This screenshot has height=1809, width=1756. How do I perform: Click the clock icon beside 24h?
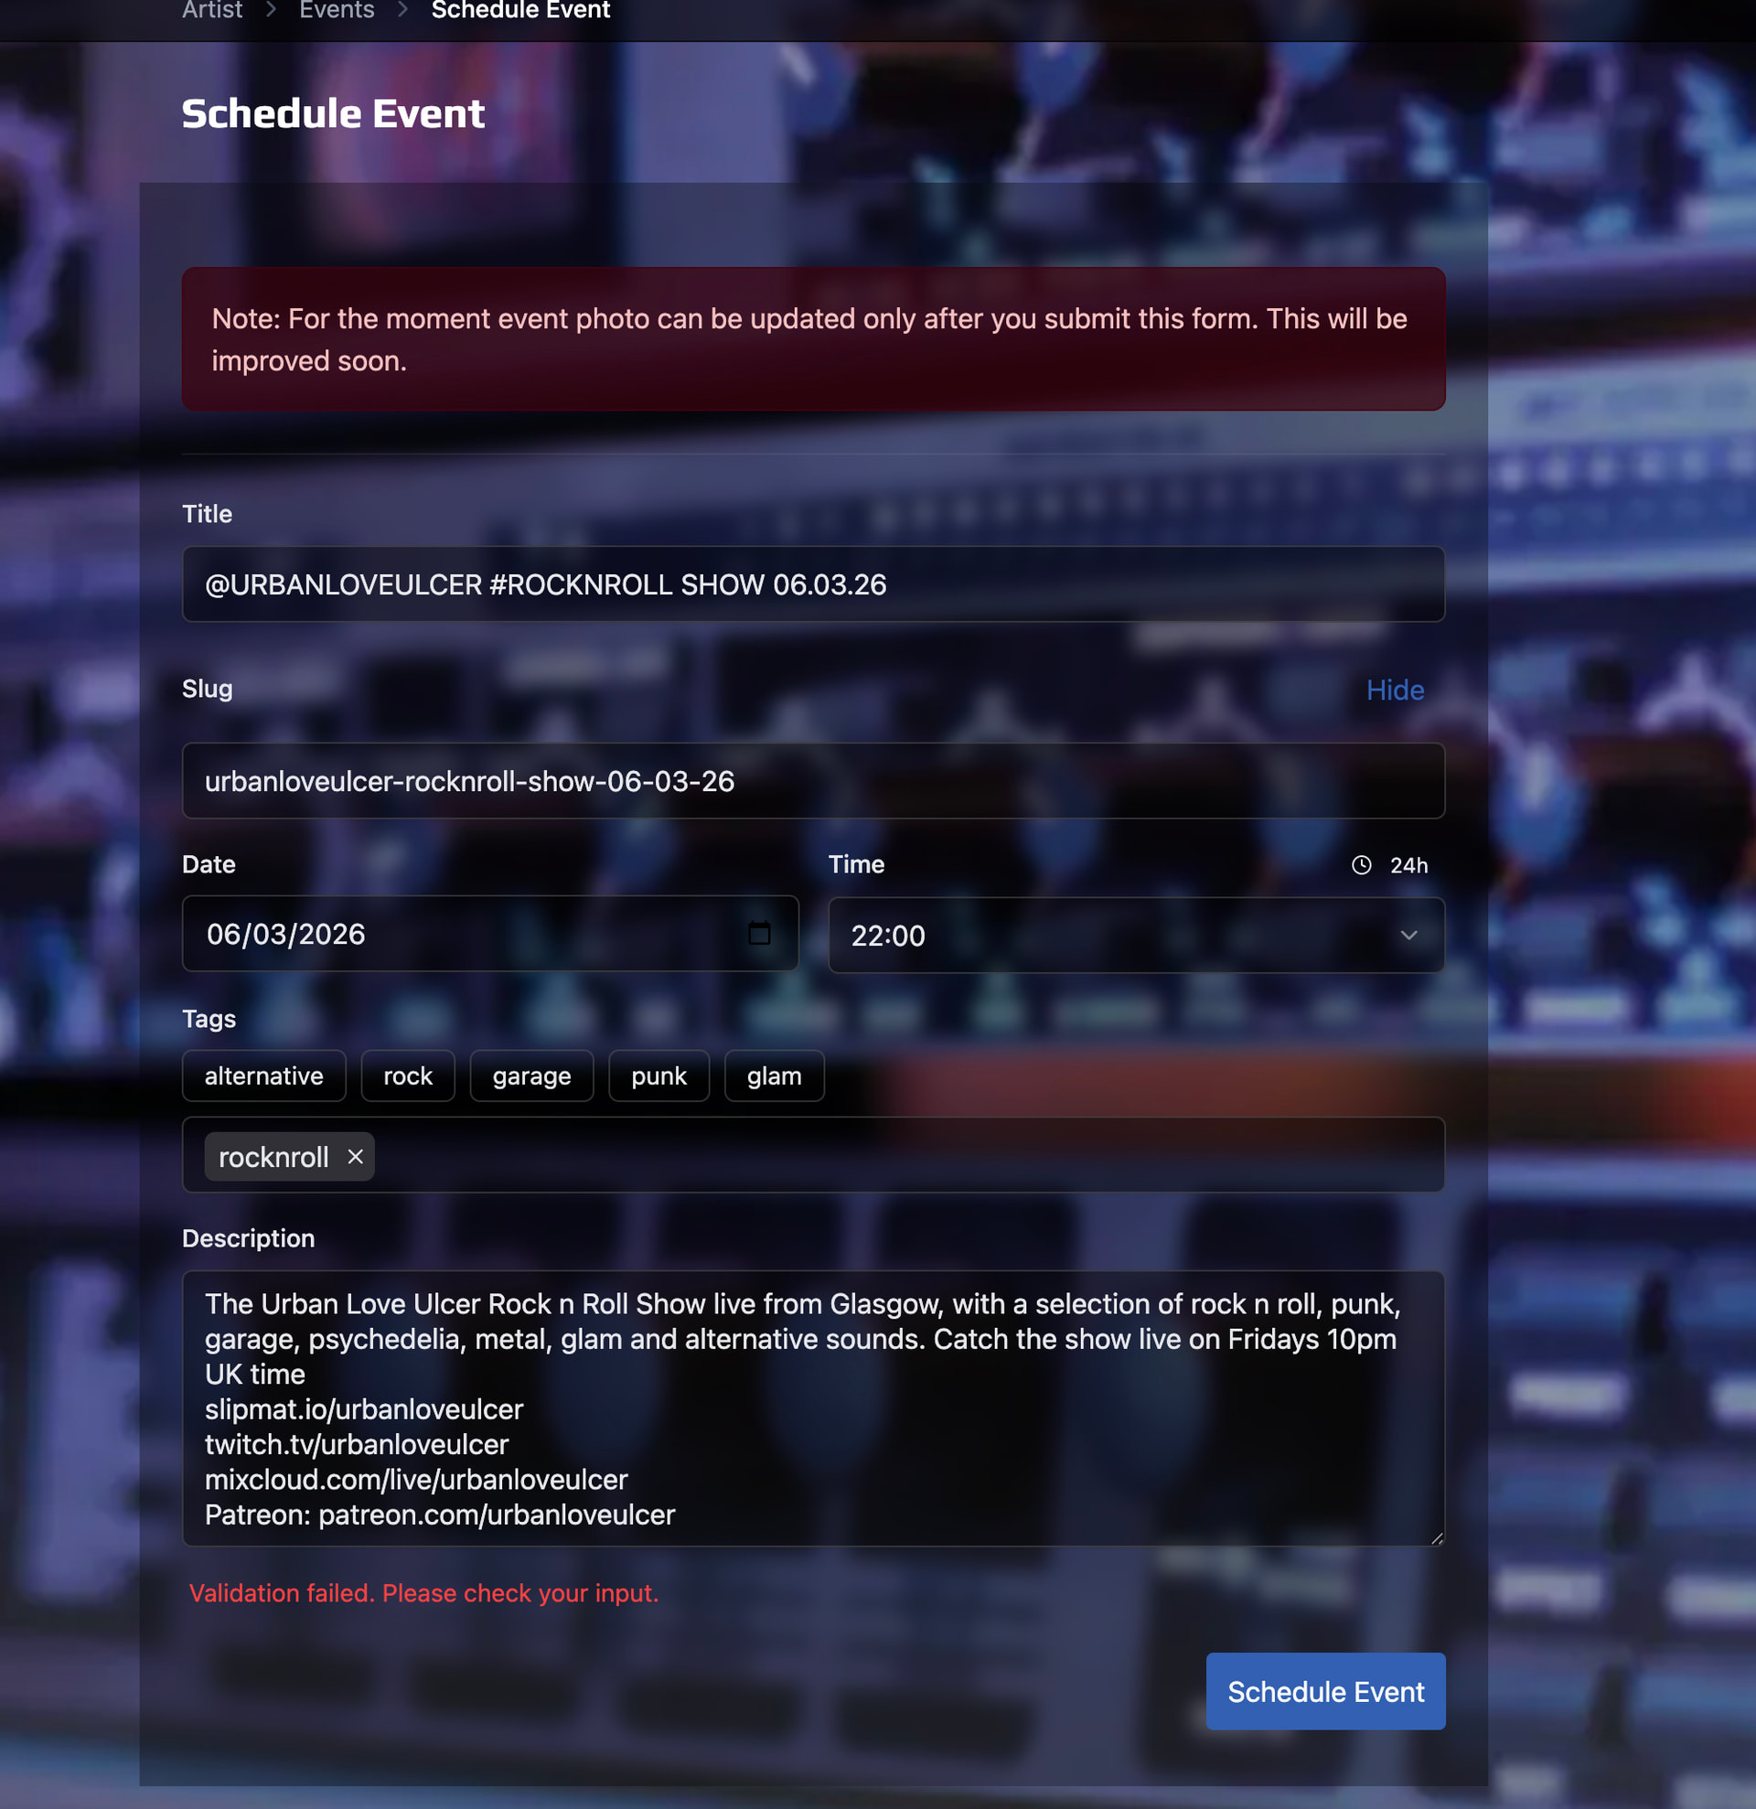click(1361, 865)
